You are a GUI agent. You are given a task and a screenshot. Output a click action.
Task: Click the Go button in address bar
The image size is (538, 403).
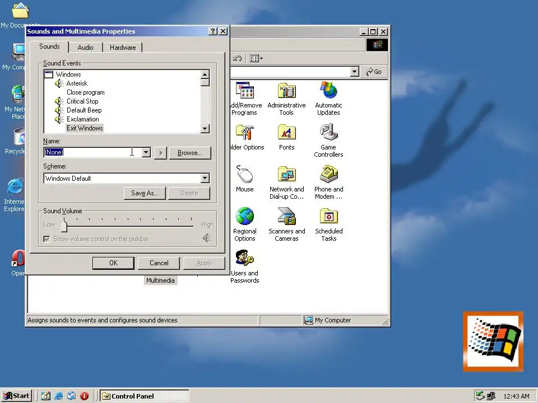pos(374,72)
